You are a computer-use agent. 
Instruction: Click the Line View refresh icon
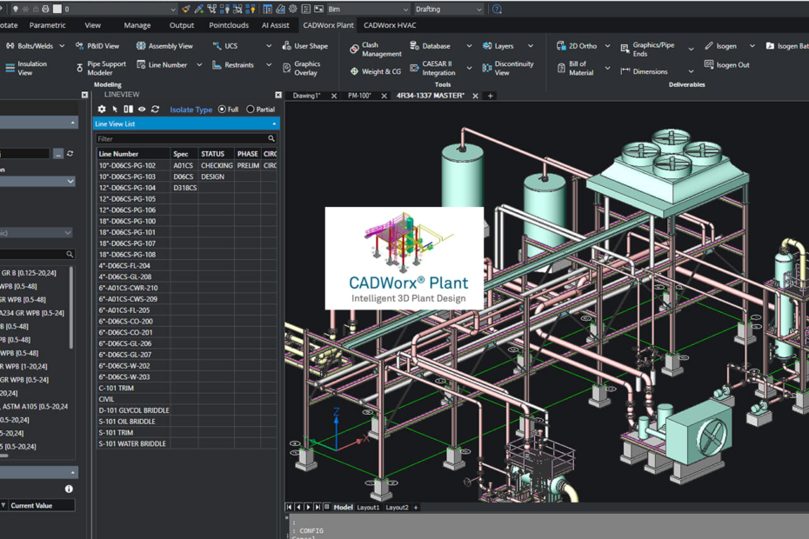pos(156,110)
